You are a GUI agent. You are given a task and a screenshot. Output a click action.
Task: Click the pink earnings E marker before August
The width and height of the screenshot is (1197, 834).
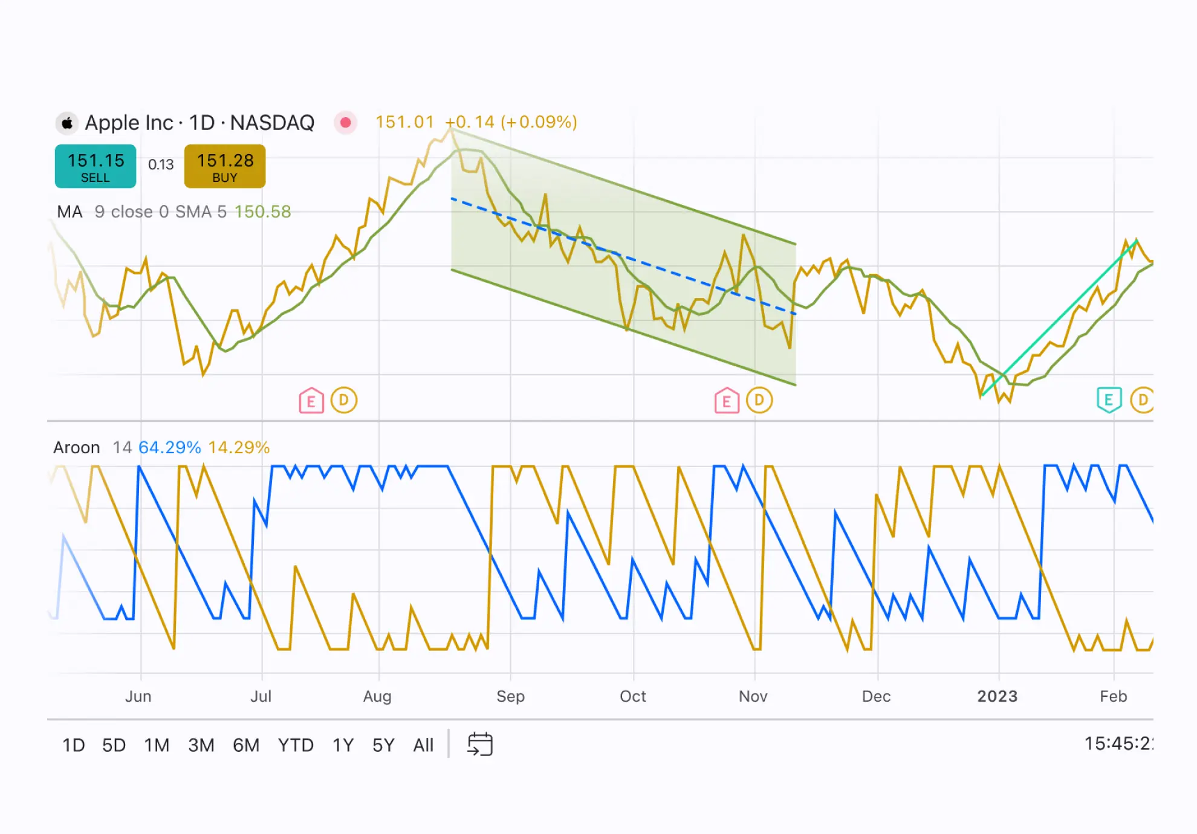click(311, 400)
